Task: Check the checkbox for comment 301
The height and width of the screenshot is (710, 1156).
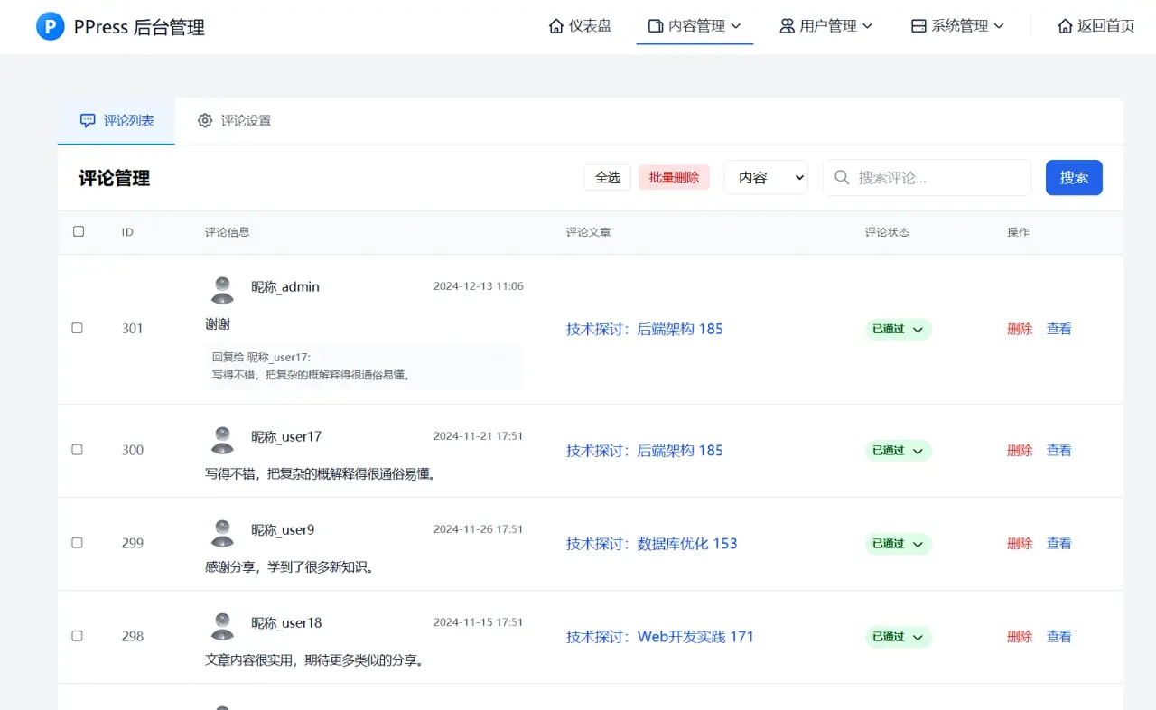Action: pos(79,328)
